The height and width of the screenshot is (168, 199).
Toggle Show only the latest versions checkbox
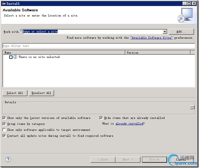click(x=4, y=118)
